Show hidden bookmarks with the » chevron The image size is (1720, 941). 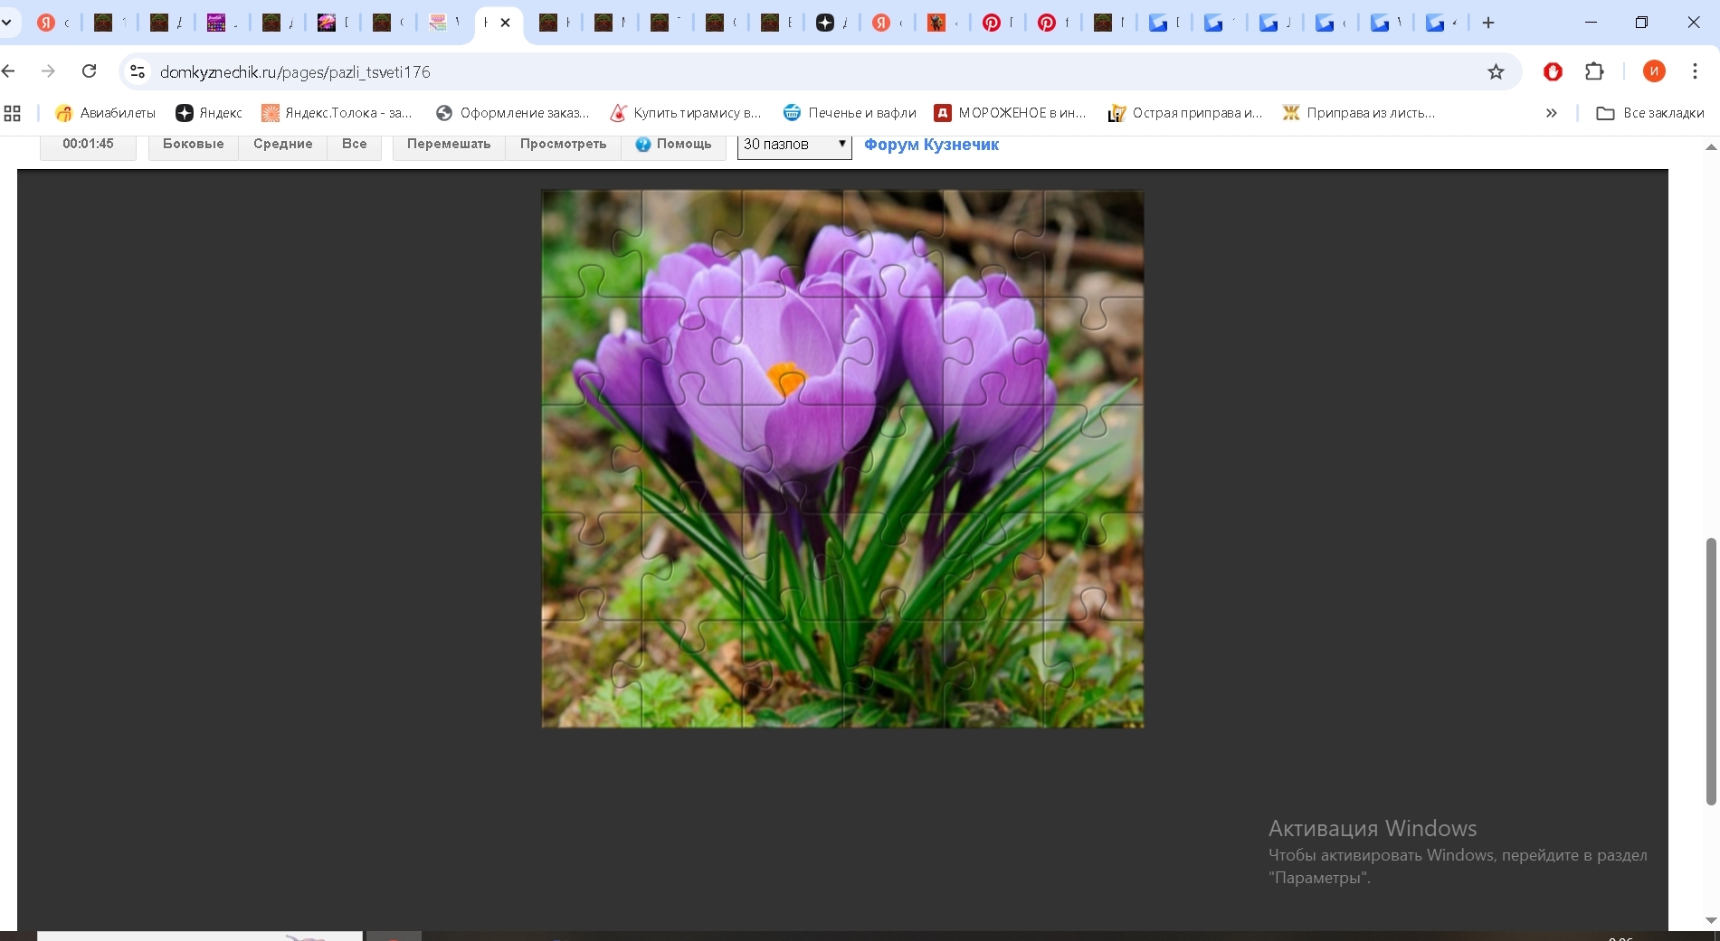tap(1551, 113)
